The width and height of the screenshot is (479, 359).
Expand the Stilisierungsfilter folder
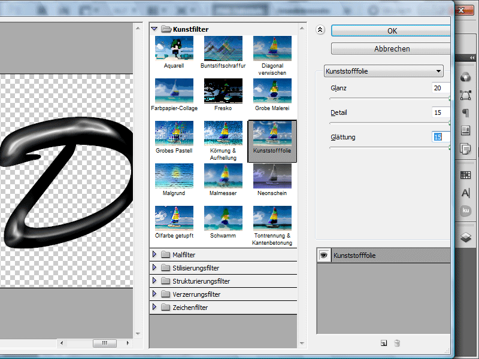(x=154, y=267)
